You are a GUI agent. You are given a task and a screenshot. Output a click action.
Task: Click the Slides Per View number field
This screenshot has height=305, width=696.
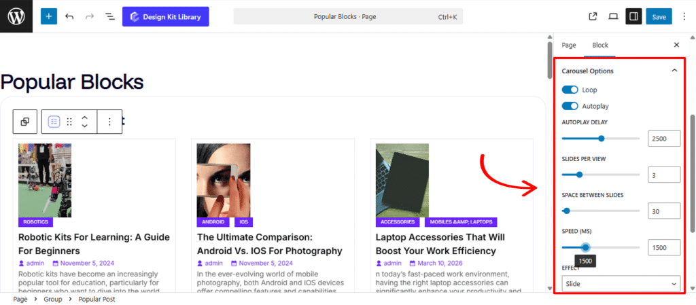pyautogui.click(x=663, y=175)
